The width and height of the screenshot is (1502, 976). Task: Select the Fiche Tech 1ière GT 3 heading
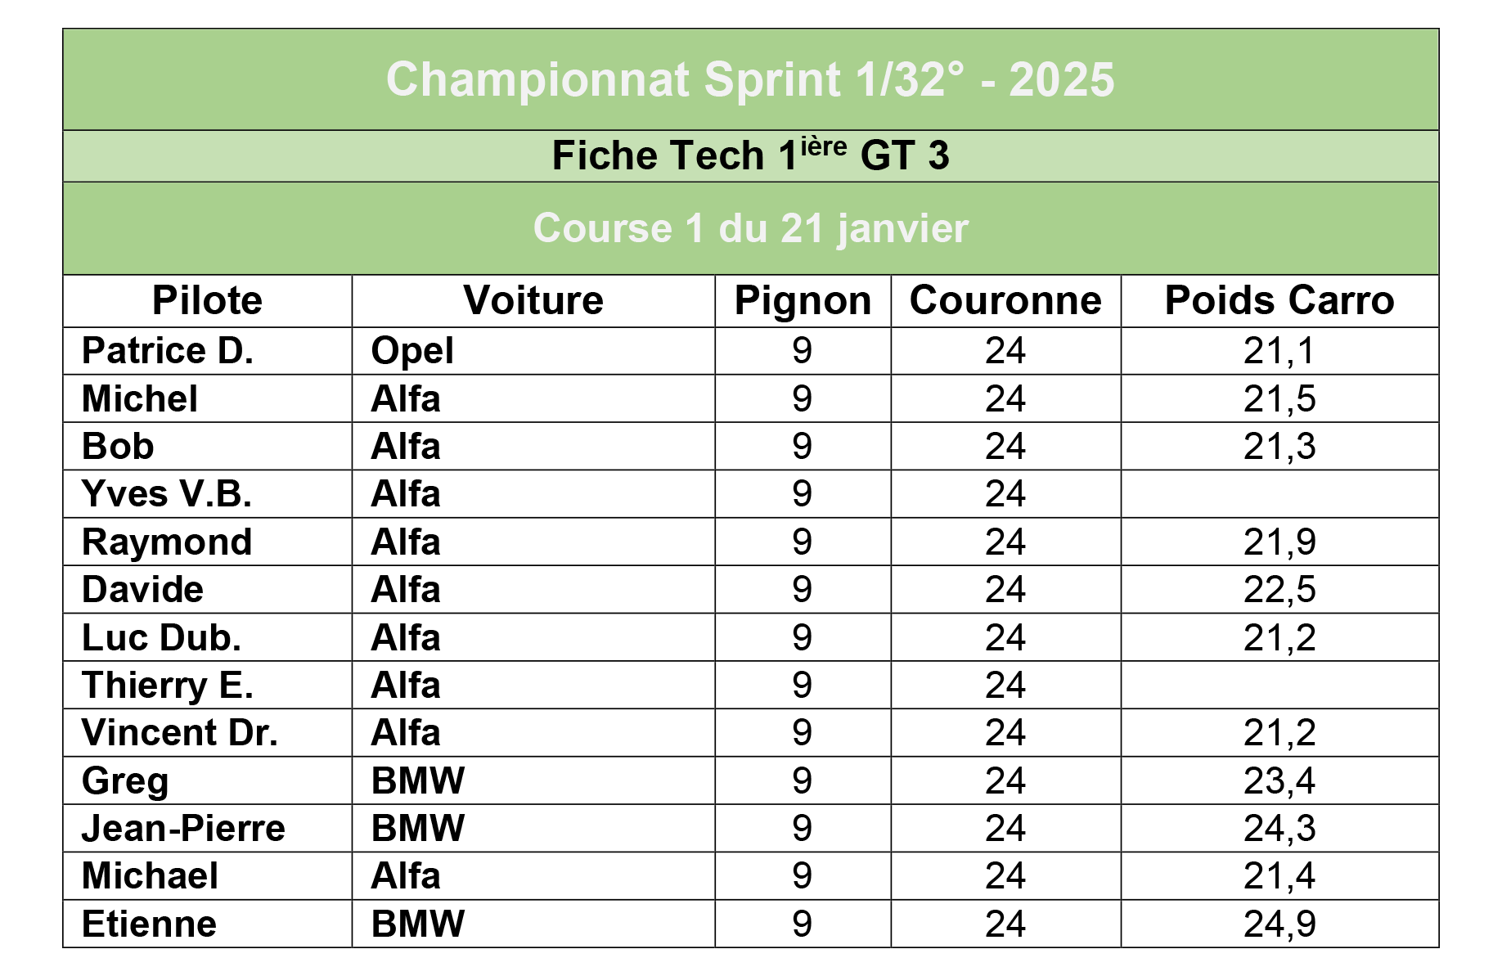pos(750,155)
